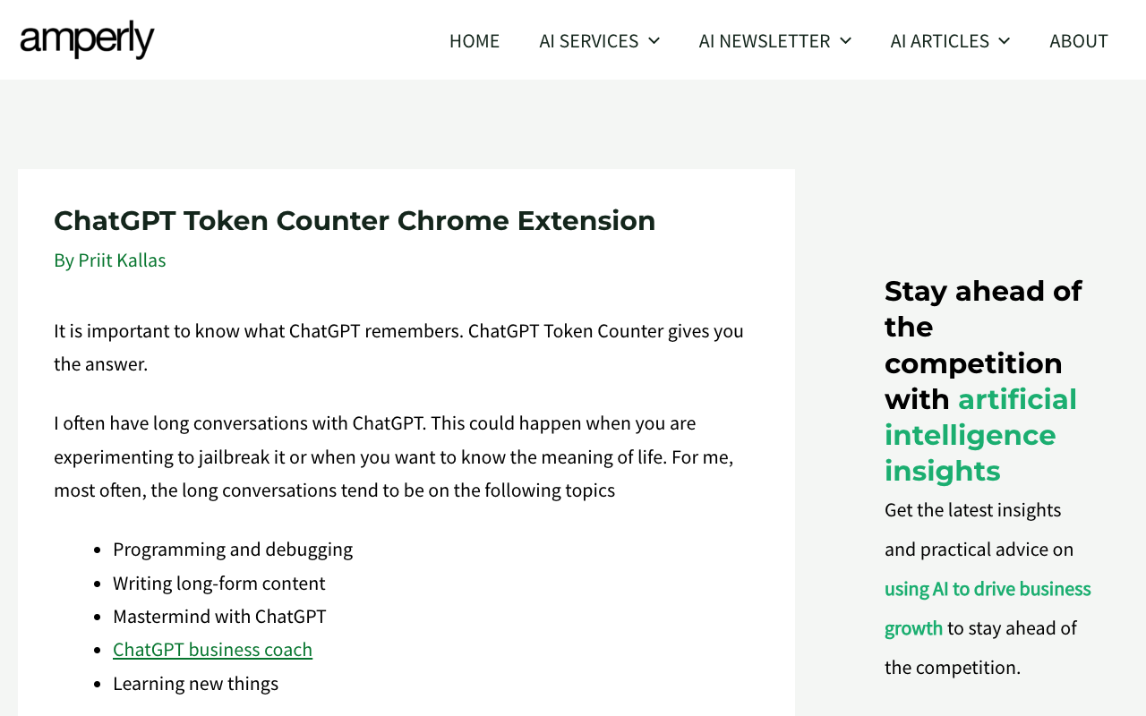
Task: Select AI NEWSLETTER in the navigation bar
Action: (764, 40)
